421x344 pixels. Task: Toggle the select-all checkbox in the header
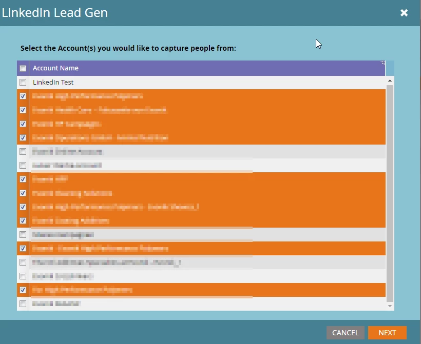23,68
